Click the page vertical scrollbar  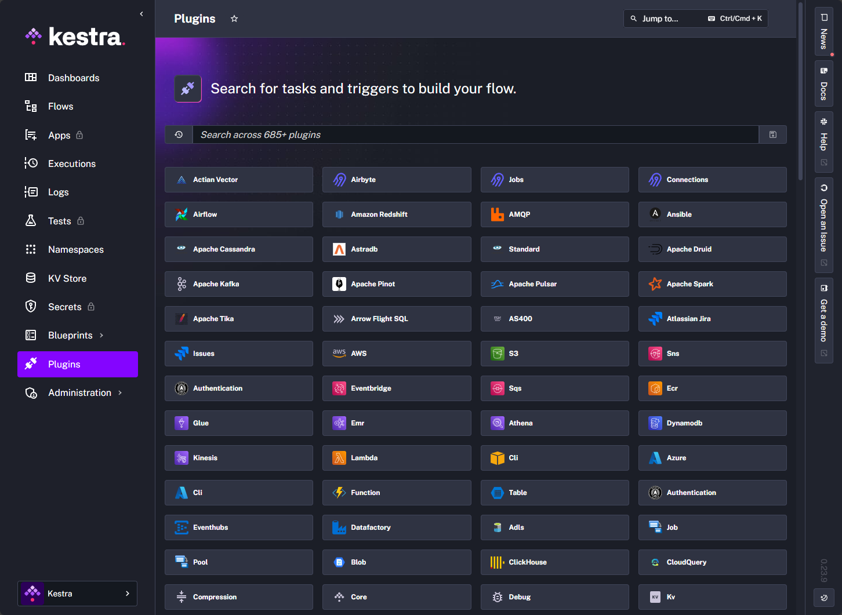point(801,93)
